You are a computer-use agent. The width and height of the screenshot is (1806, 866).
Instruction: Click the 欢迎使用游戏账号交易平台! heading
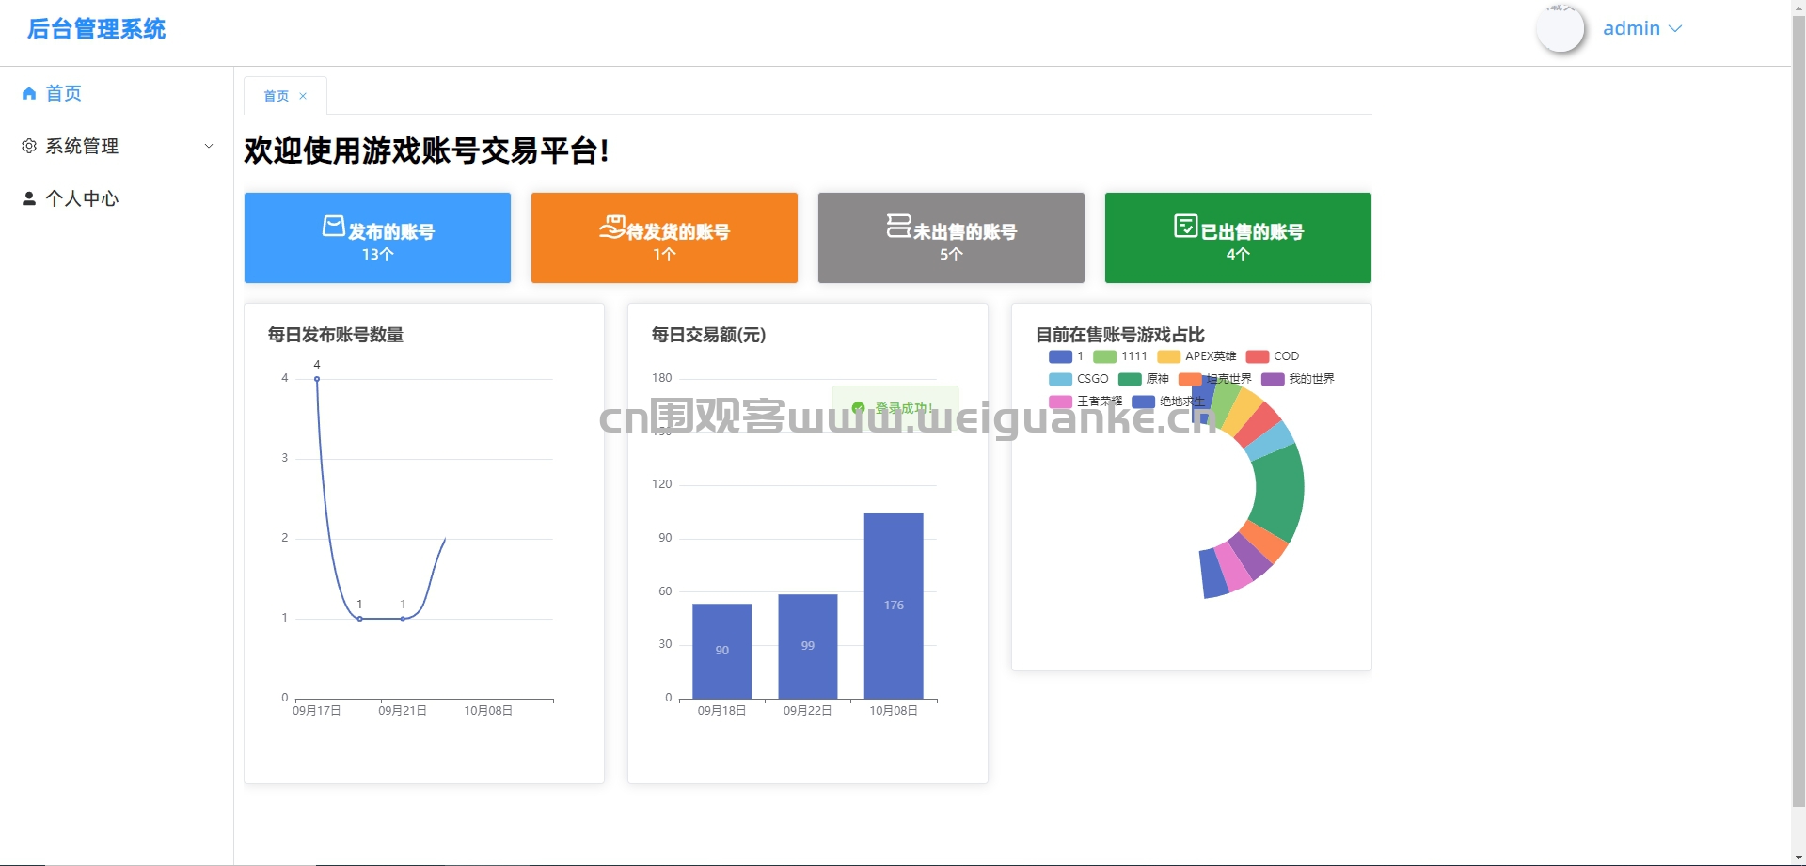point(426,150)
